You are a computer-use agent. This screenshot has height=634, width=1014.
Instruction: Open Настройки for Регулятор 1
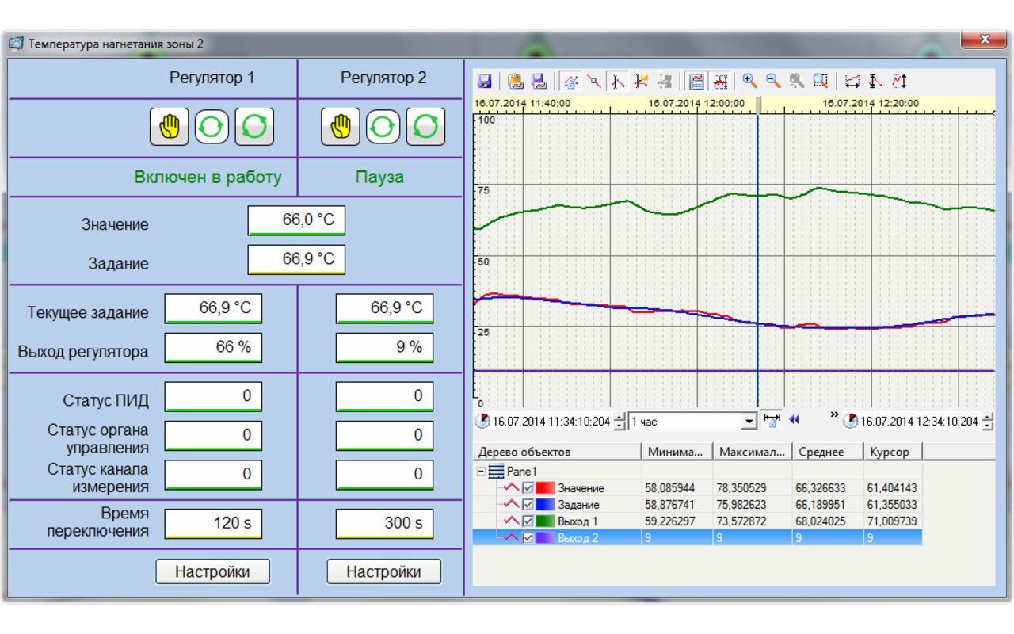click(212, 571)
